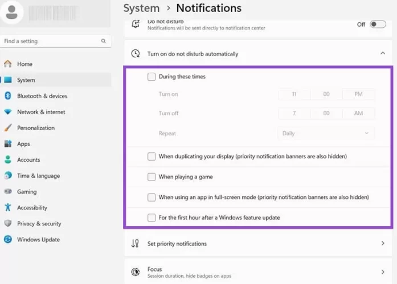Click the Network & internet Wi-Fi icon
The width and height of the screenshot is (397, 284).
pyautogui.click(x=8, y=112)
